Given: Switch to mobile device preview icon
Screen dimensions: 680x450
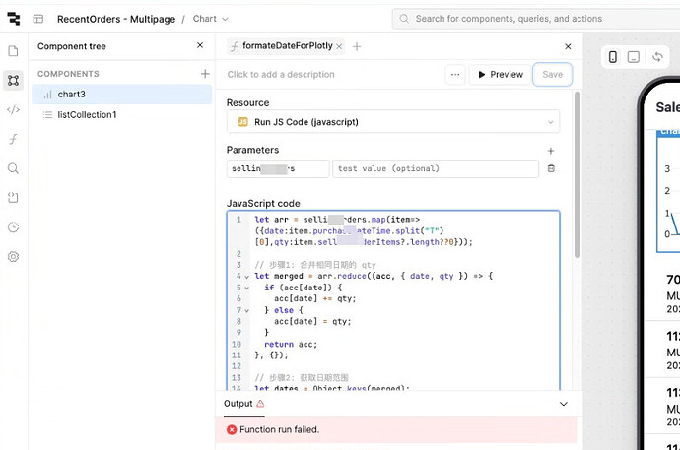Looking at the screenshot, I should 613,57.
